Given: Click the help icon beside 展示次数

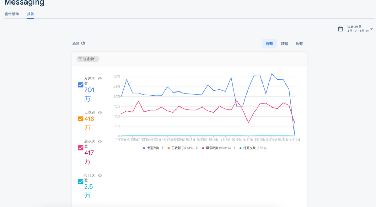Looking at the screenshot, I should click(100, 141).
